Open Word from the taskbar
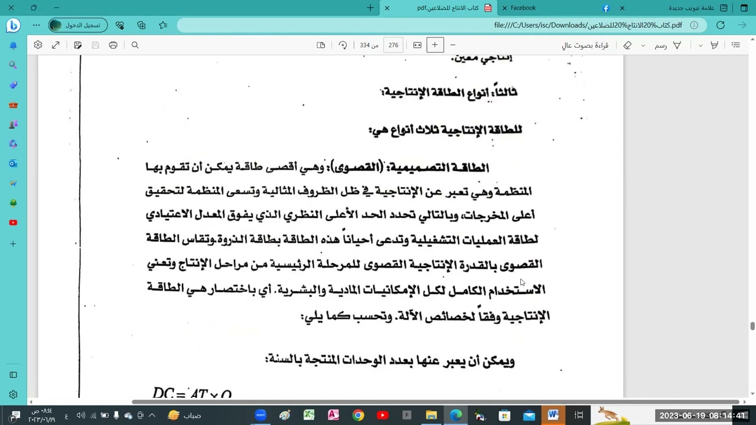The height and width of the screenshot is (425, 756). (553, 416)
